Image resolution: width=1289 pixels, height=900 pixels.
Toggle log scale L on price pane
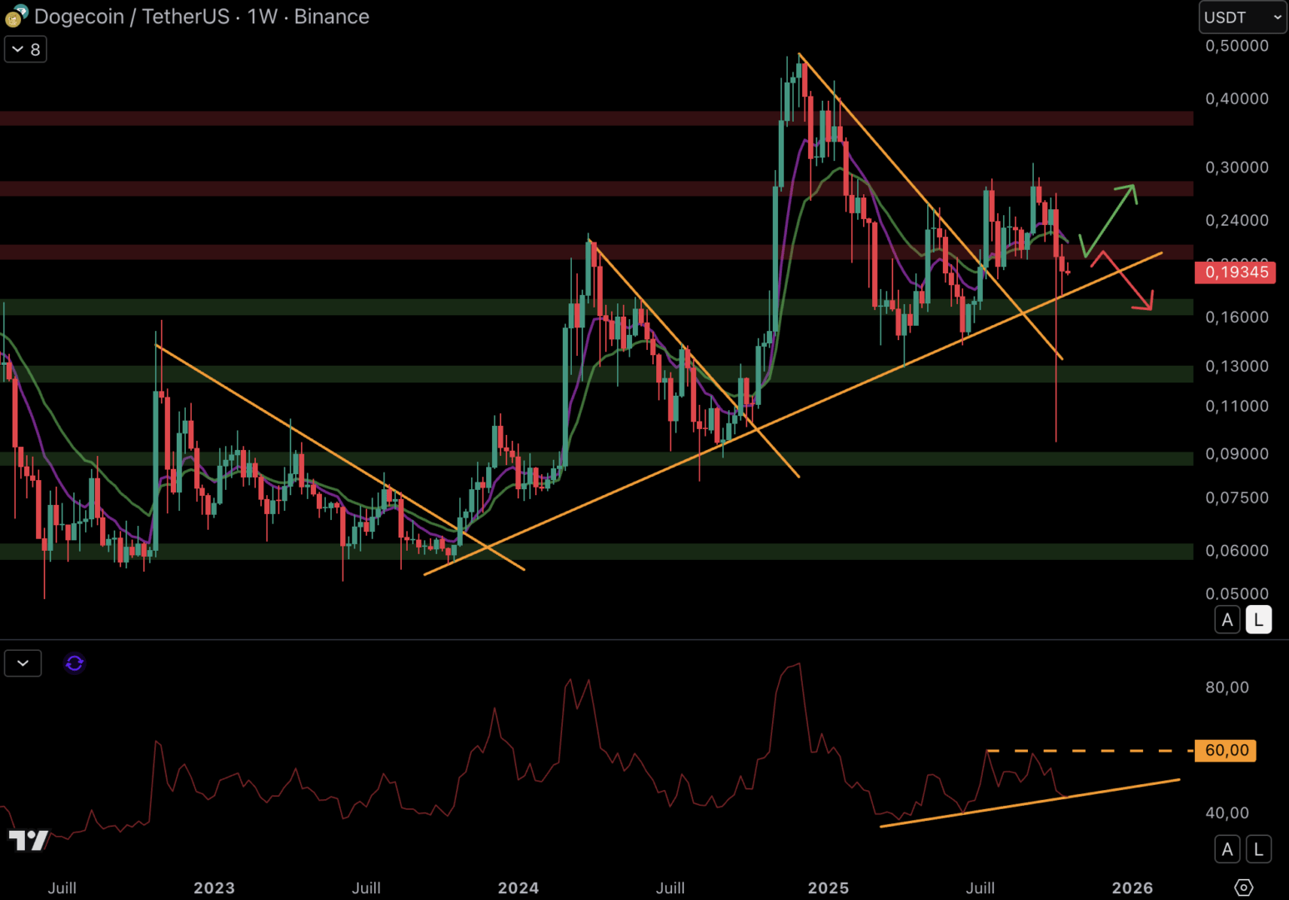click(1258, 620)
